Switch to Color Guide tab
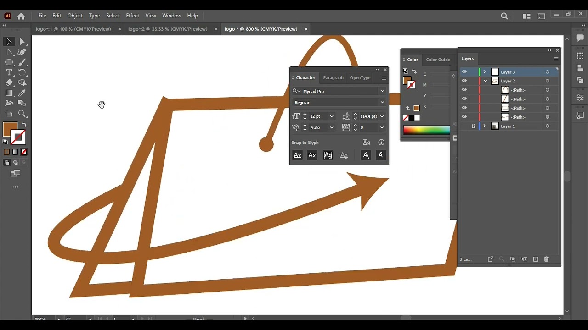The image size is (588, 330). tap(438, 60)
